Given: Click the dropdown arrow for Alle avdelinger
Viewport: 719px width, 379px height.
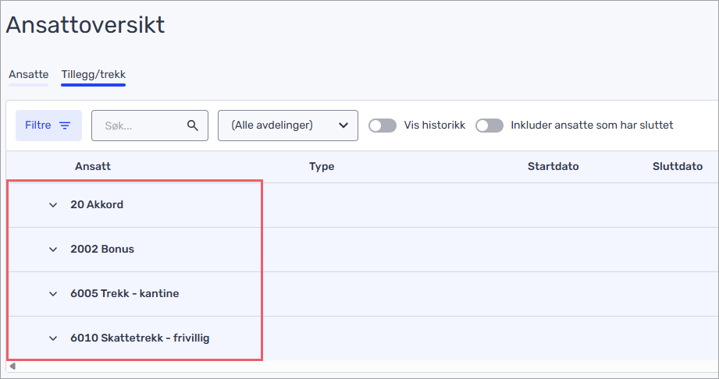Looking at the screenshot, I should pos(343,126).
